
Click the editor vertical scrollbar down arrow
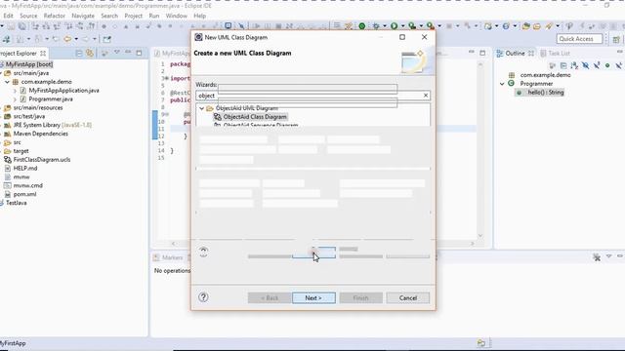click(480, 236)
